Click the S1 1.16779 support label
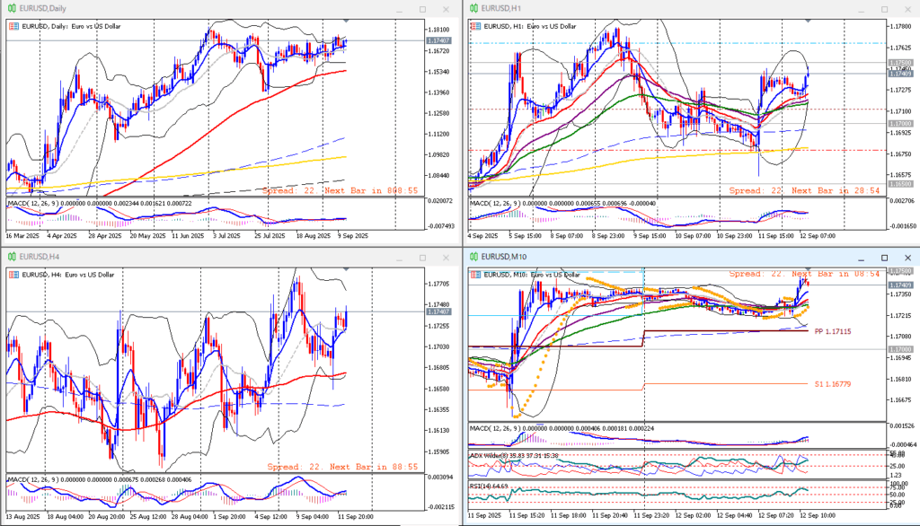The height and width of the screenshot is (526, 920). 832,384
